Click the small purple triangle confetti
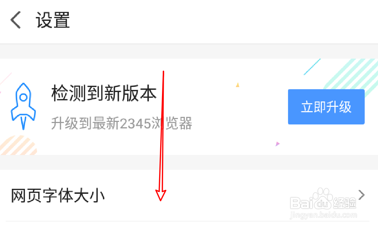The width and height of the screenshot is (378, 228). tap(278, 144)
